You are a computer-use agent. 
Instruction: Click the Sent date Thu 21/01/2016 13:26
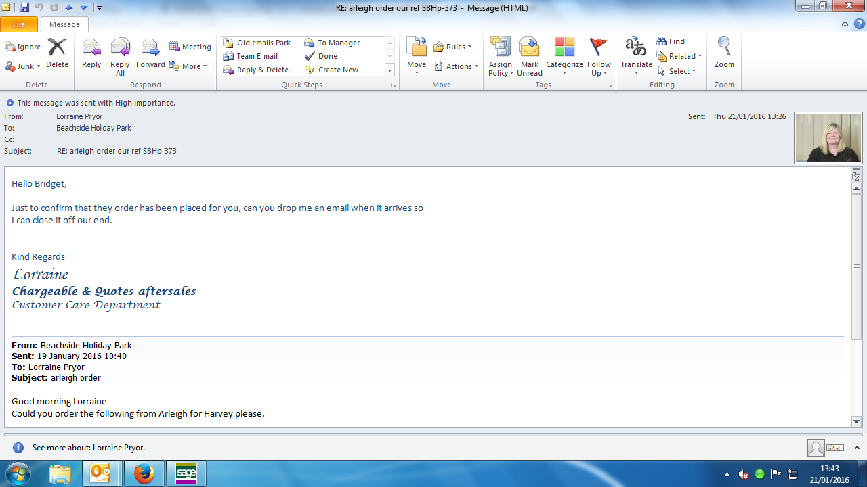click(x=749, y=116)
